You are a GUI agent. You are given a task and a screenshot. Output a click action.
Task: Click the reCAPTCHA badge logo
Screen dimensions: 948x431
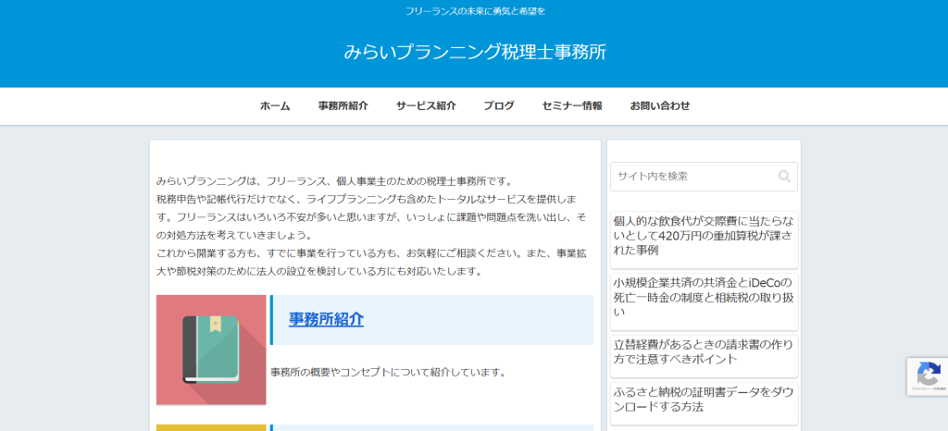tap(929, 373)
